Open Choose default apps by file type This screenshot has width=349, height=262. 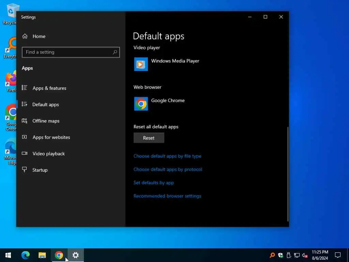(167, 156)
